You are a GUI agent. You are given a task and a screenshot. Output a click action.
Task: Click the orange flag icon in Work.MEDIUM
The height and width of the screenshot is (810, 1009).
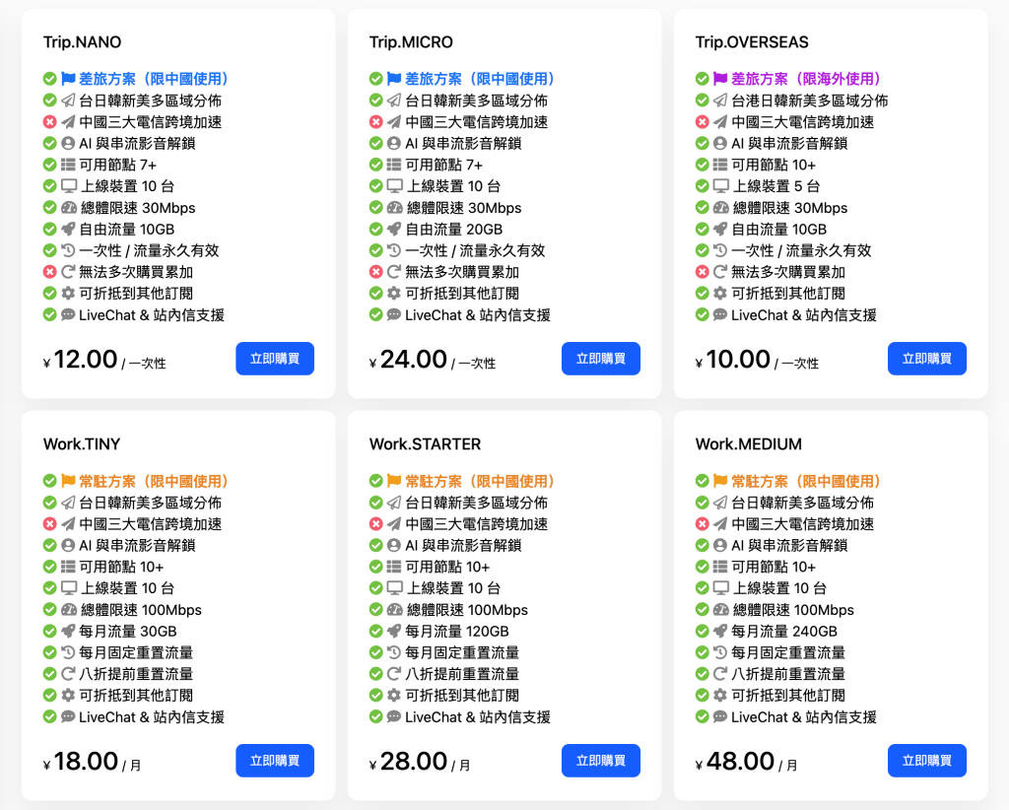click(720, 481)
